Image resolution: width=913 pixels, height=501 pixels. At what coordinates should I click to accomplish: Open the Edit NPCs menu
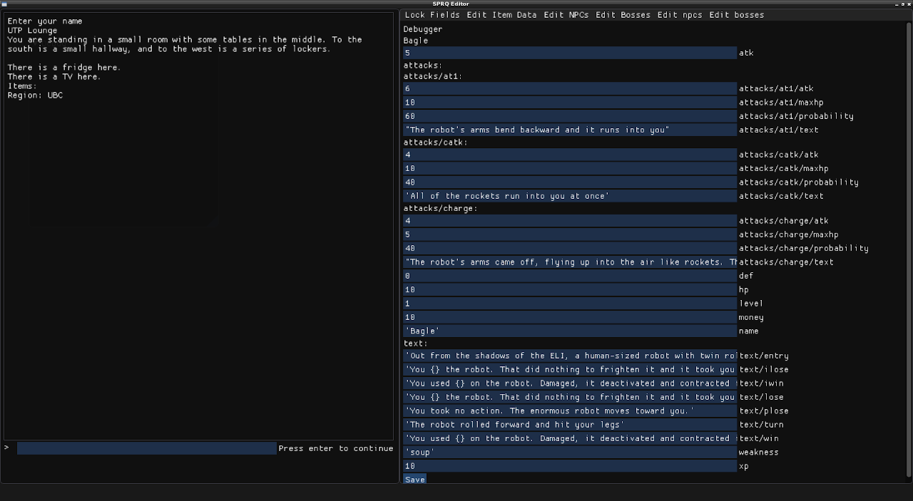click(566, 15)
